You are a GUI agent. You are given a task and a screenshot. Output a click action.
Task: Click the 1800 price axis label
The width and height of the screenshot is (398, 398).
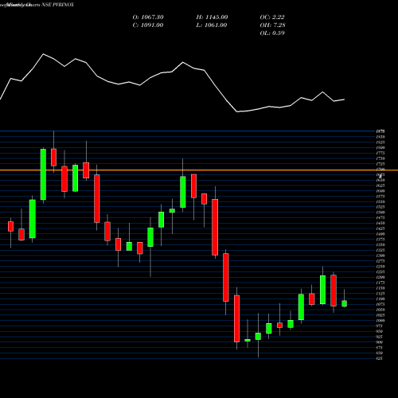click(380, 147)
